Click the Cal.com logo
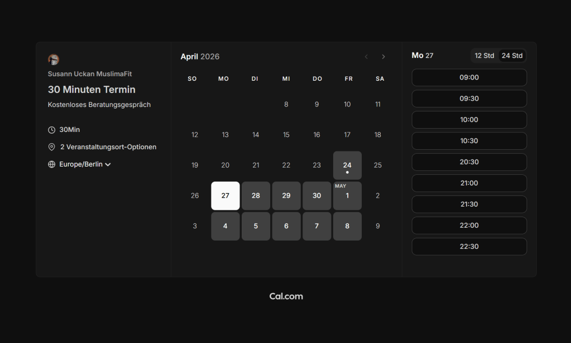Viewport: 571px width, 343px height. click(x=286, y=296)
